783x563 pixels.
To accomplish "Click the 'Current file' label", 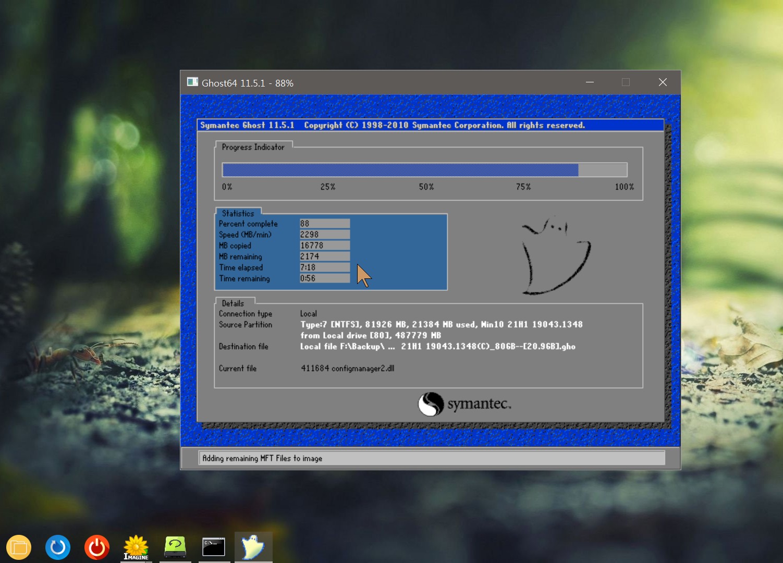I will (238, 369).
